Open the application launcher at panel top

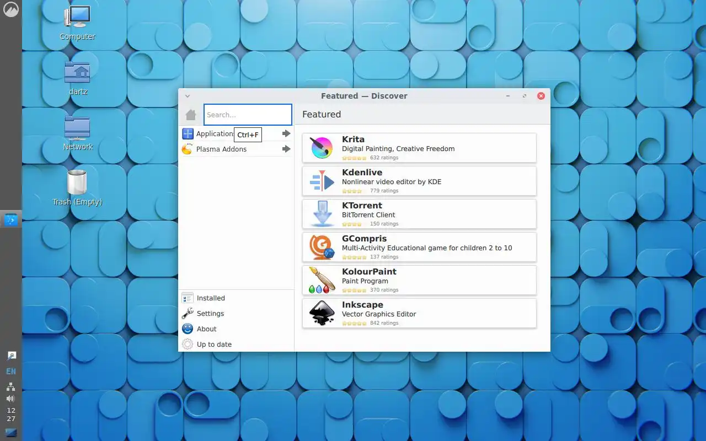(11, 9)
